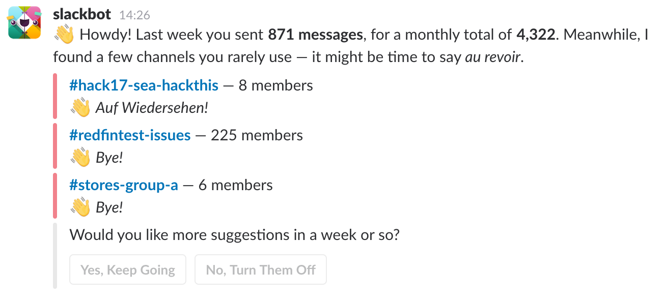Go to the #stores-group-a channel
Viewport: 665px width, 301px height.
124,185
